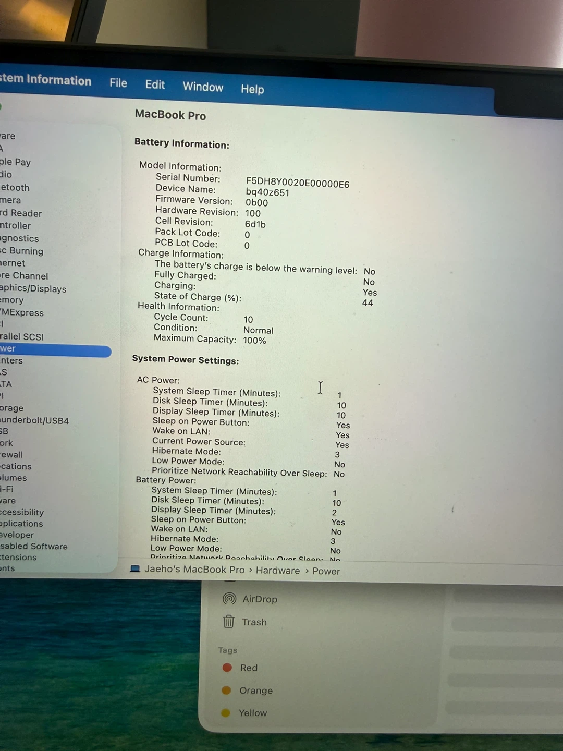Click the Trash icon in Finder sidebar

[x=228, y=622]
